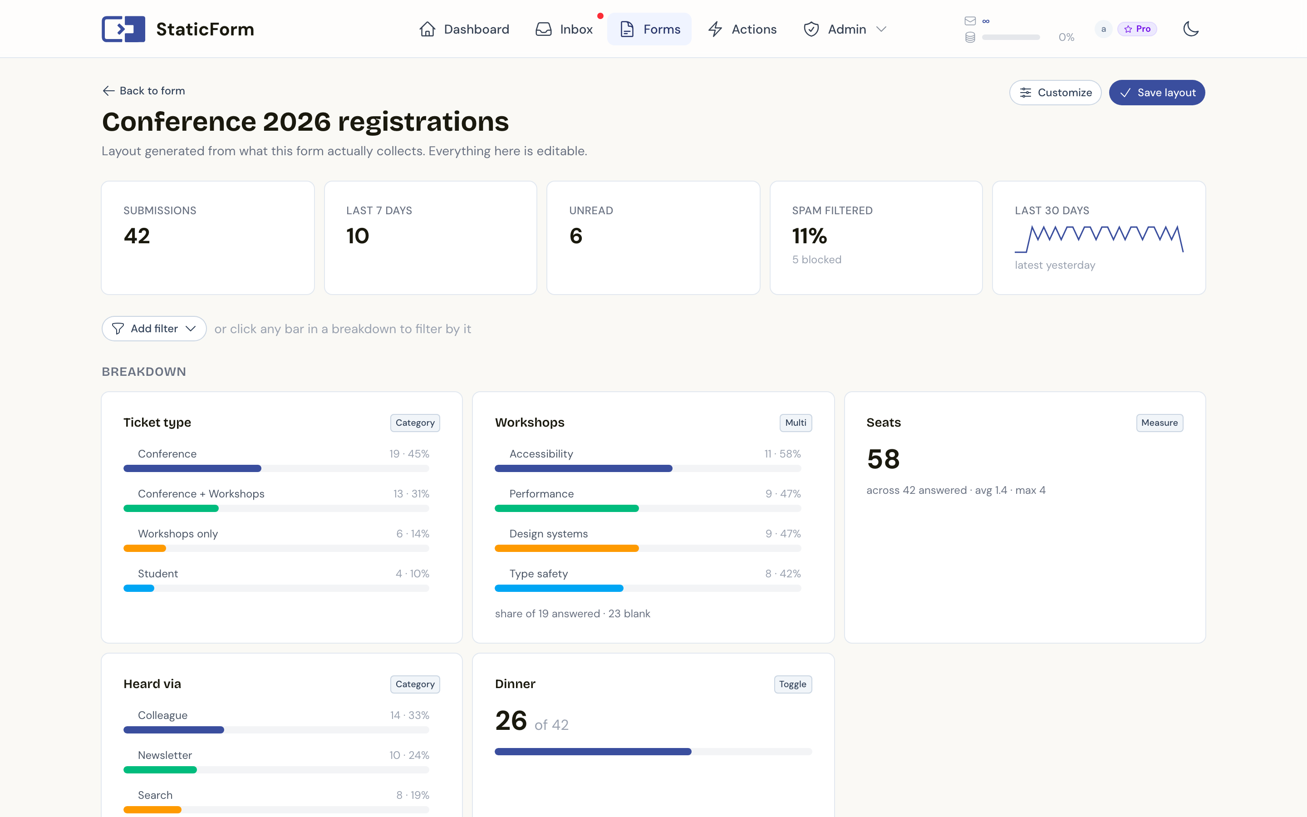Viewport: 1307px width, 817px height.
Task: Open the Admin nav menu
Action: [x=845, y=29]
